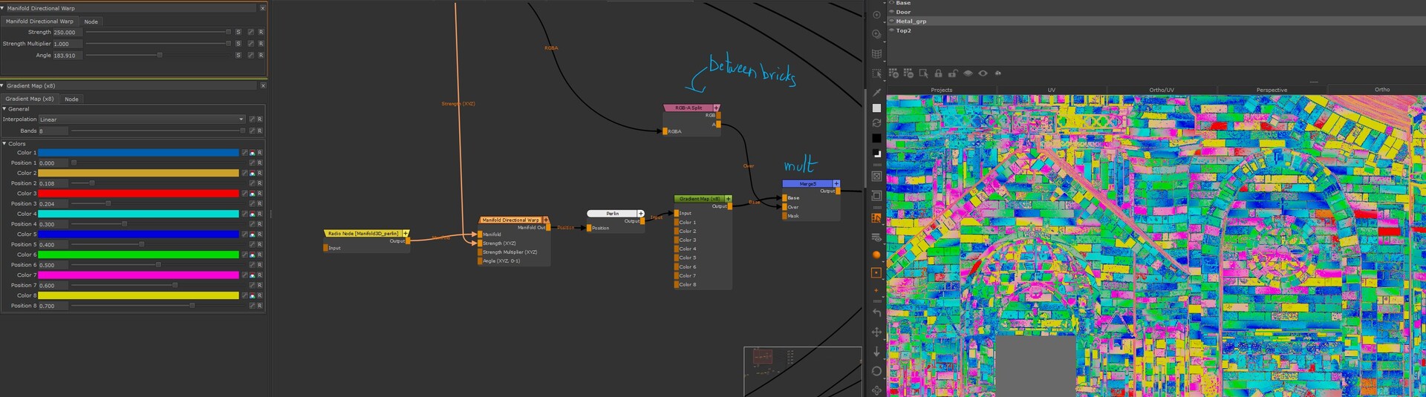Click the color picker icon for Color 1
This screenshot has width=1426, height=397.
pos(253,153)
